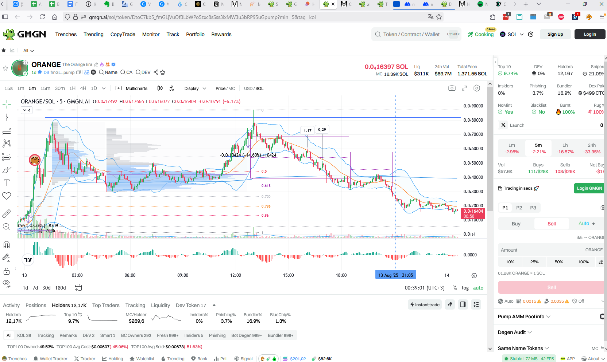Open the date range calendar icon
607x362 pixels.
coord(78,287)
